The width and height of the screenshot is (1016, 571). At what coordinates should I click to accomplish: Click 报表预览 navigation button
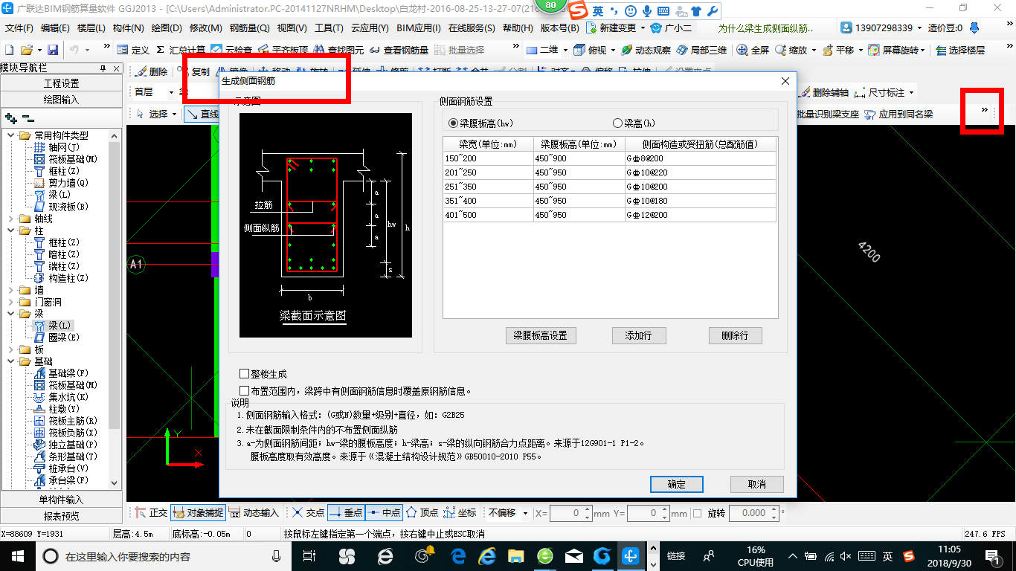click(x=62, y=515)
